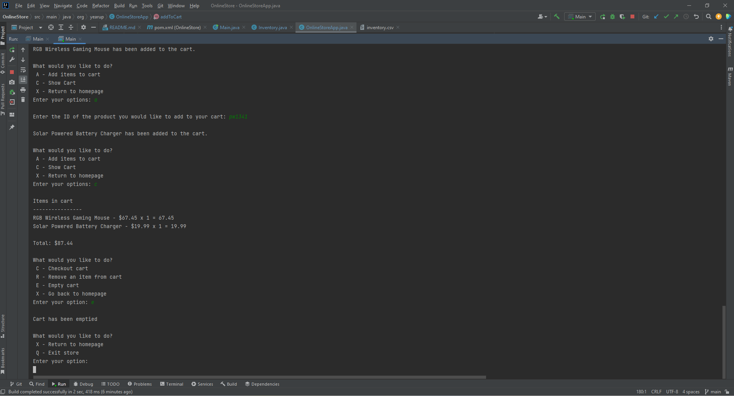
Task: Open Project panel options gear
Action: (84, 28)
